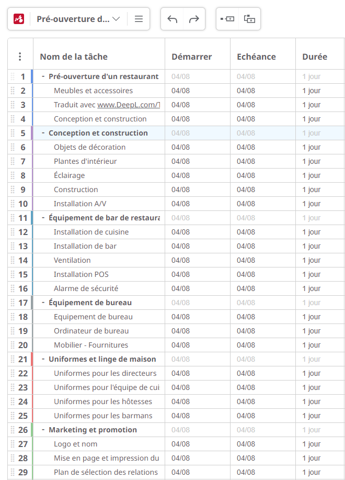This screenshot has width=345, height=480.
Task: Click drag handle icon on row 21
Action: tap(13, 360)
